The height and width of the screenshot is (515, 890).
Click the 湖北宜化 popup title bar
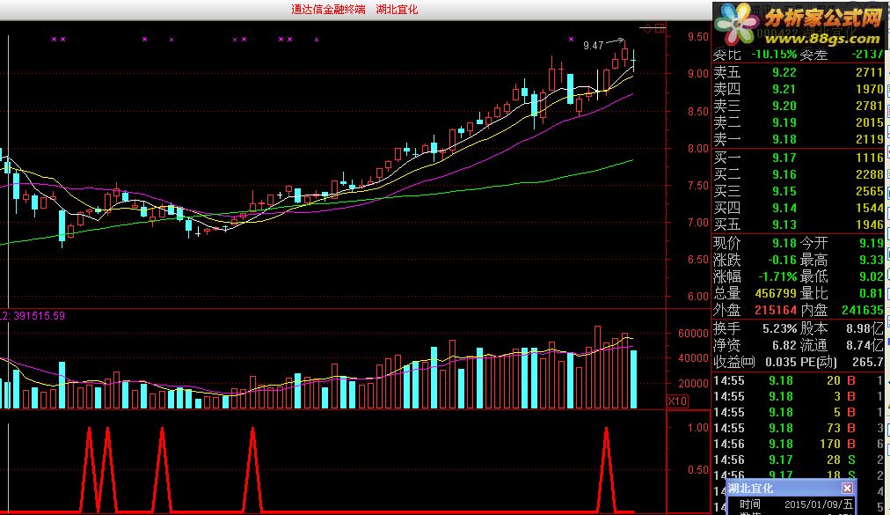[792, 489]
